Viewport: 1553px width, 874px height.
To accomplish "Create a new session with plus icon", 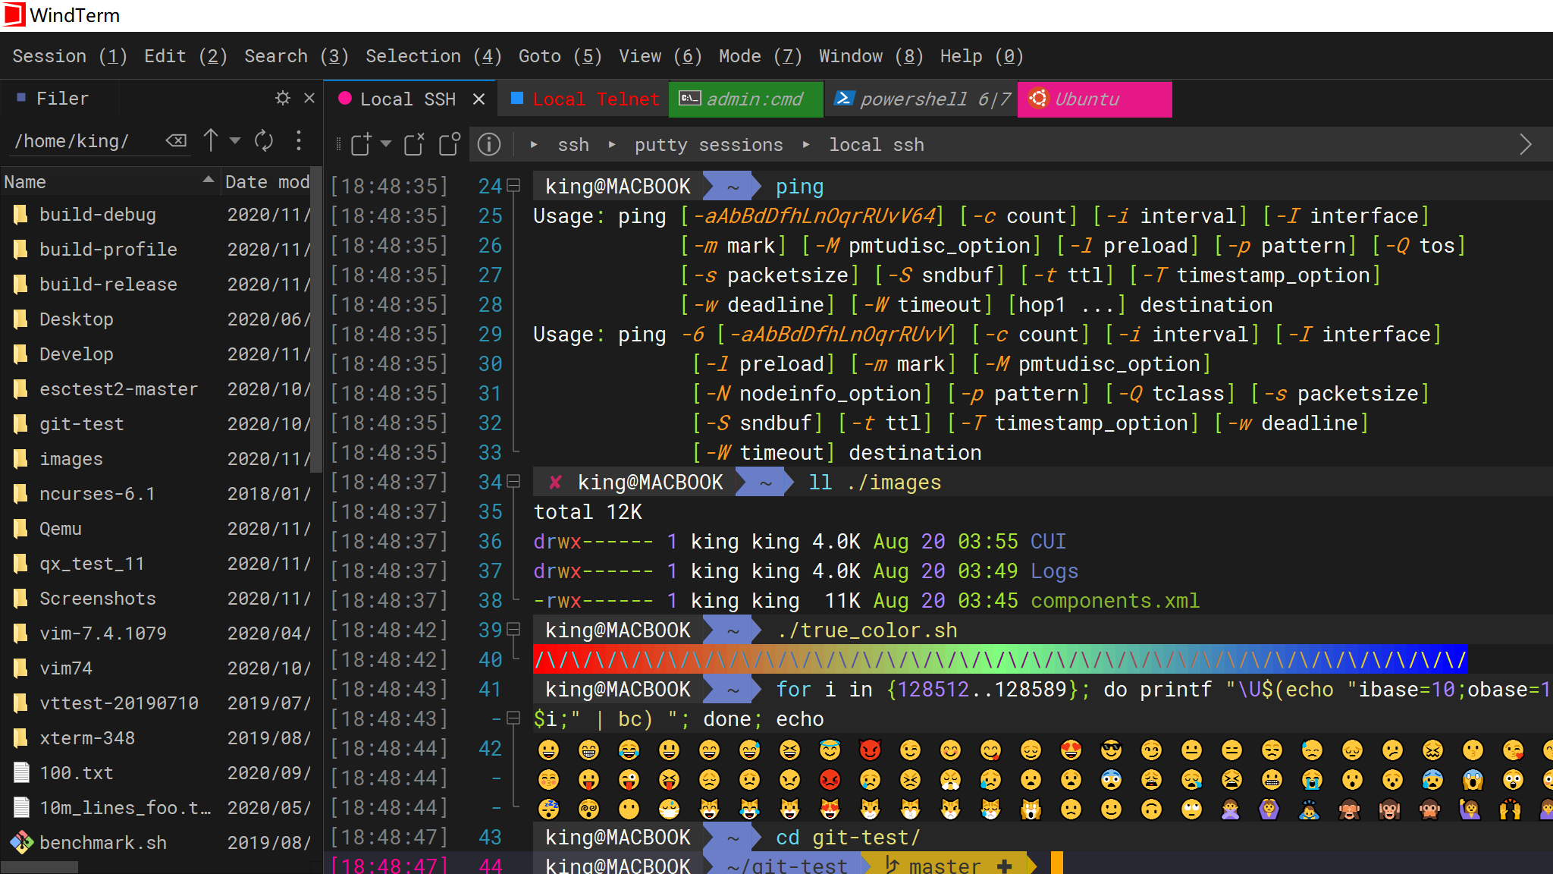I will tap(361, 144).
